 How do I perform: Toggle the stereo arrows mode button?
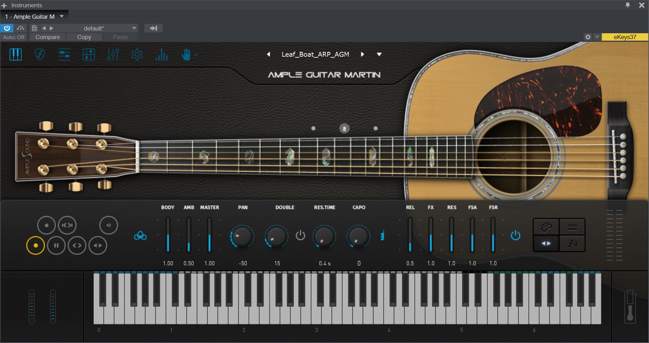coord(546,244)
